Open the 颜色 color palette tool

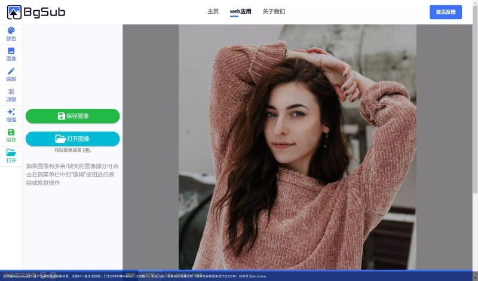(11, 34)
